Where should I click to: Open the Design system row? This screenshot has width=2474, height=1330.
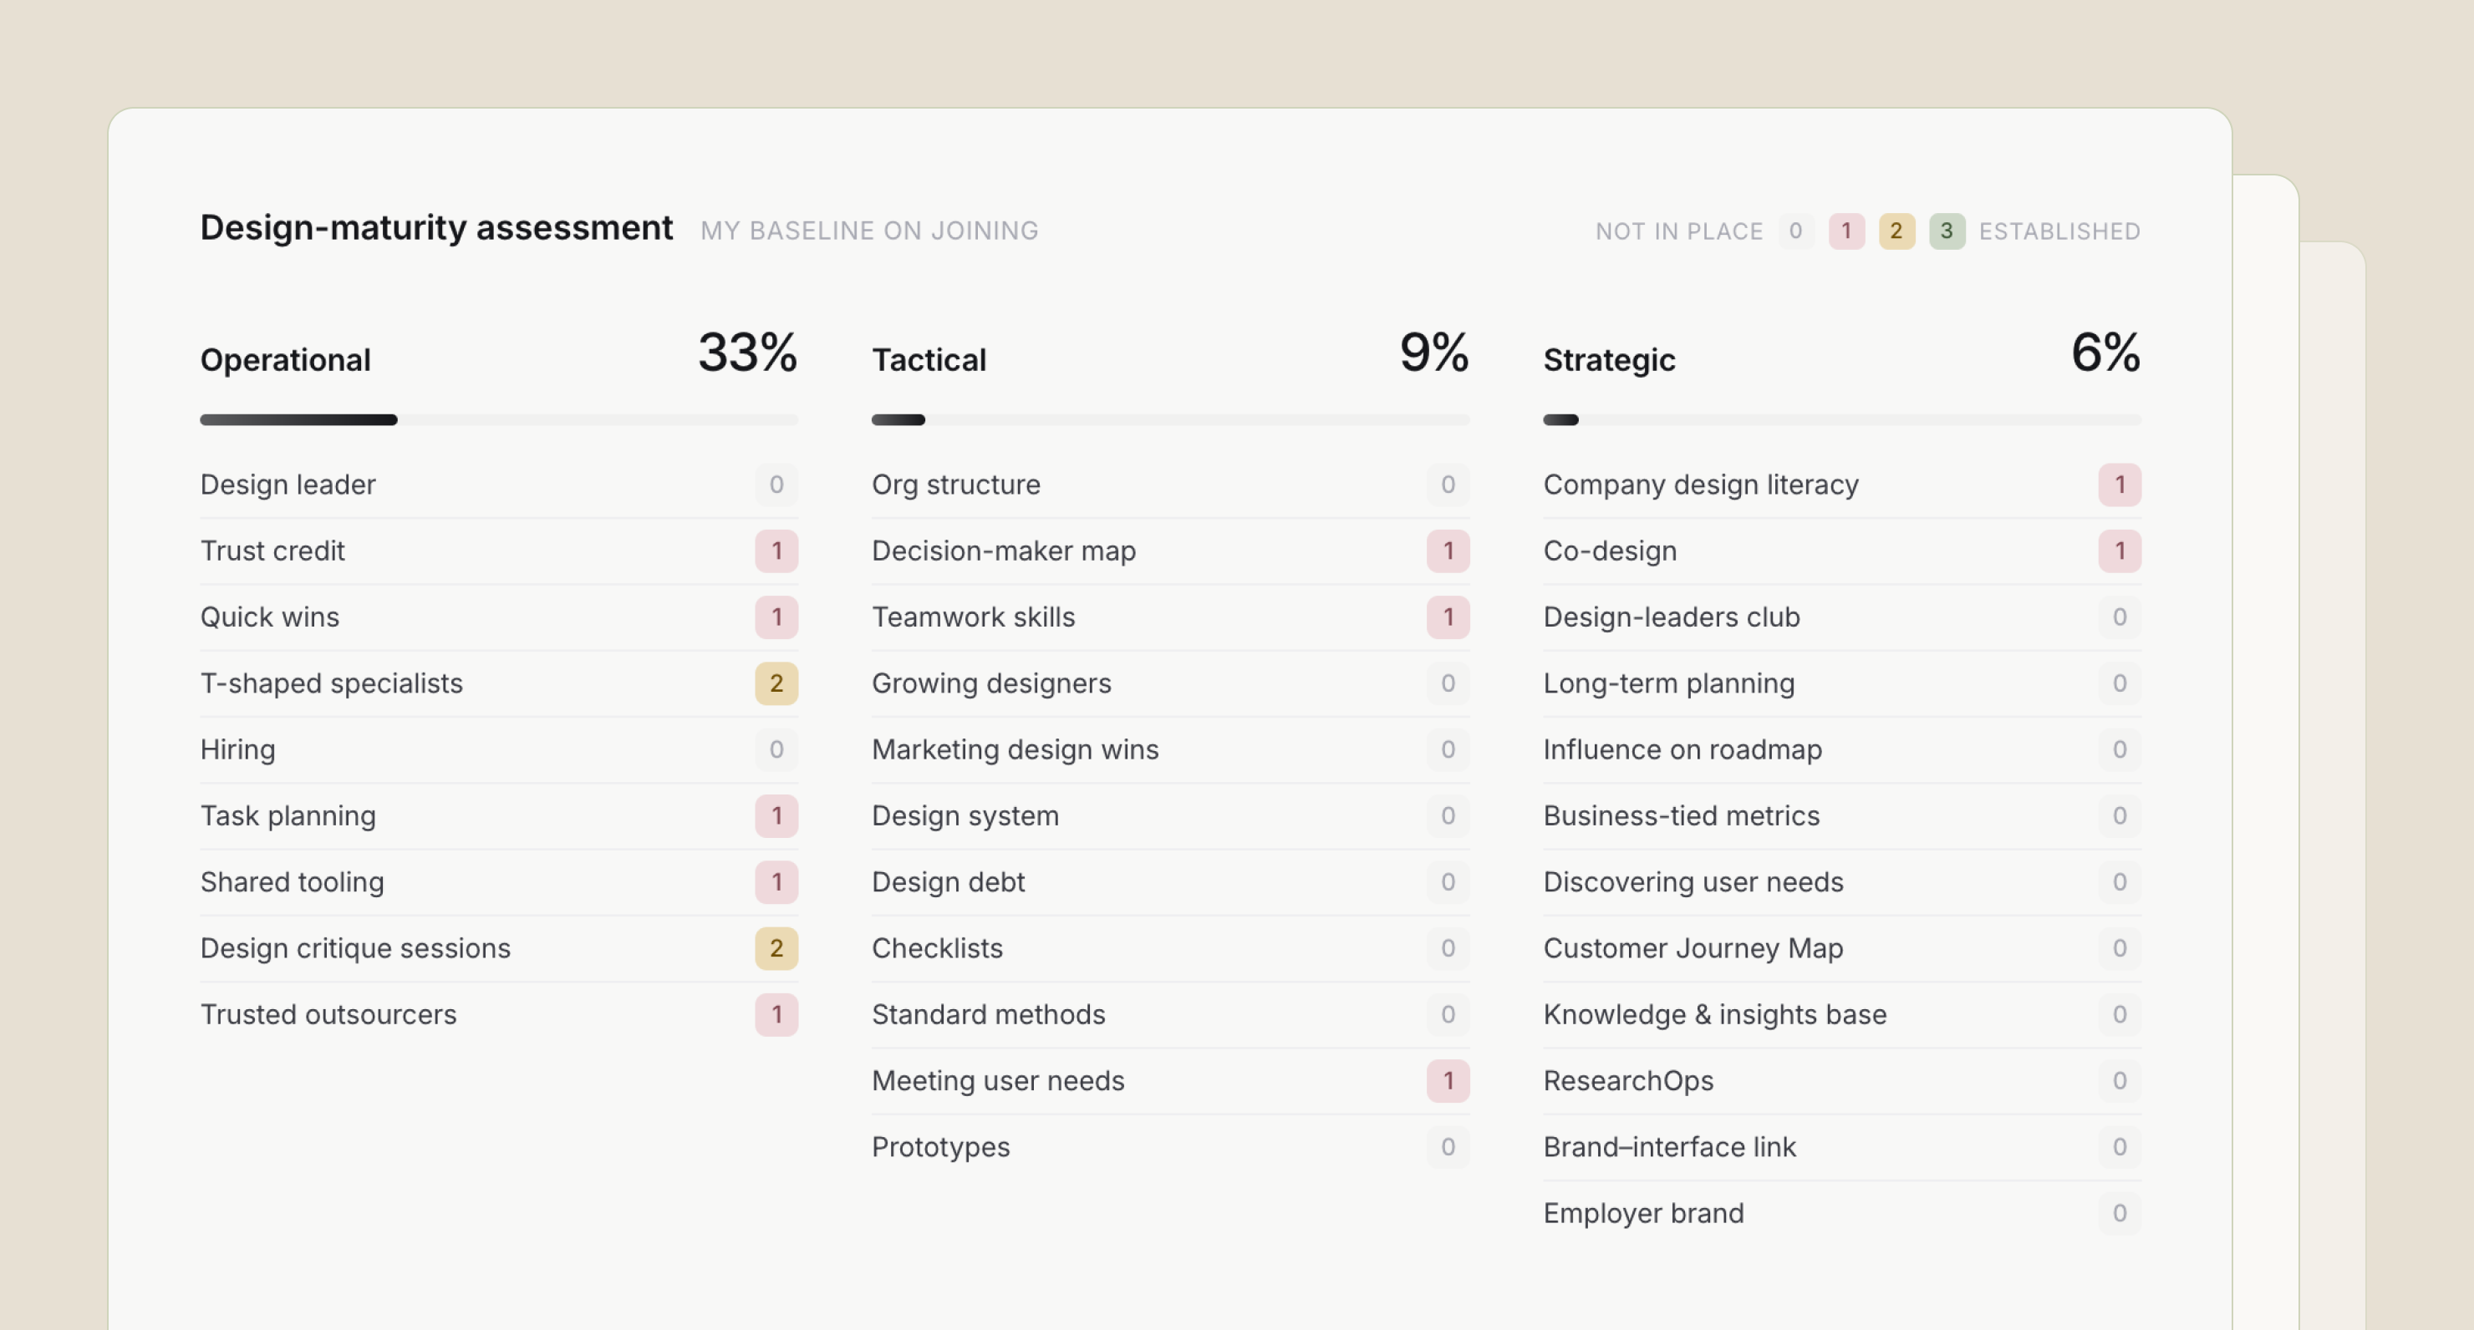click(1170, 816)
